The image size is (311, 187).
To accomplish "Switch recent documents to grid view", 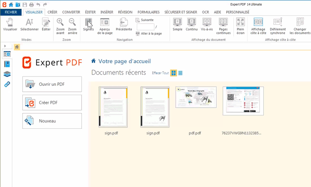I will click(x=174, y=73).
